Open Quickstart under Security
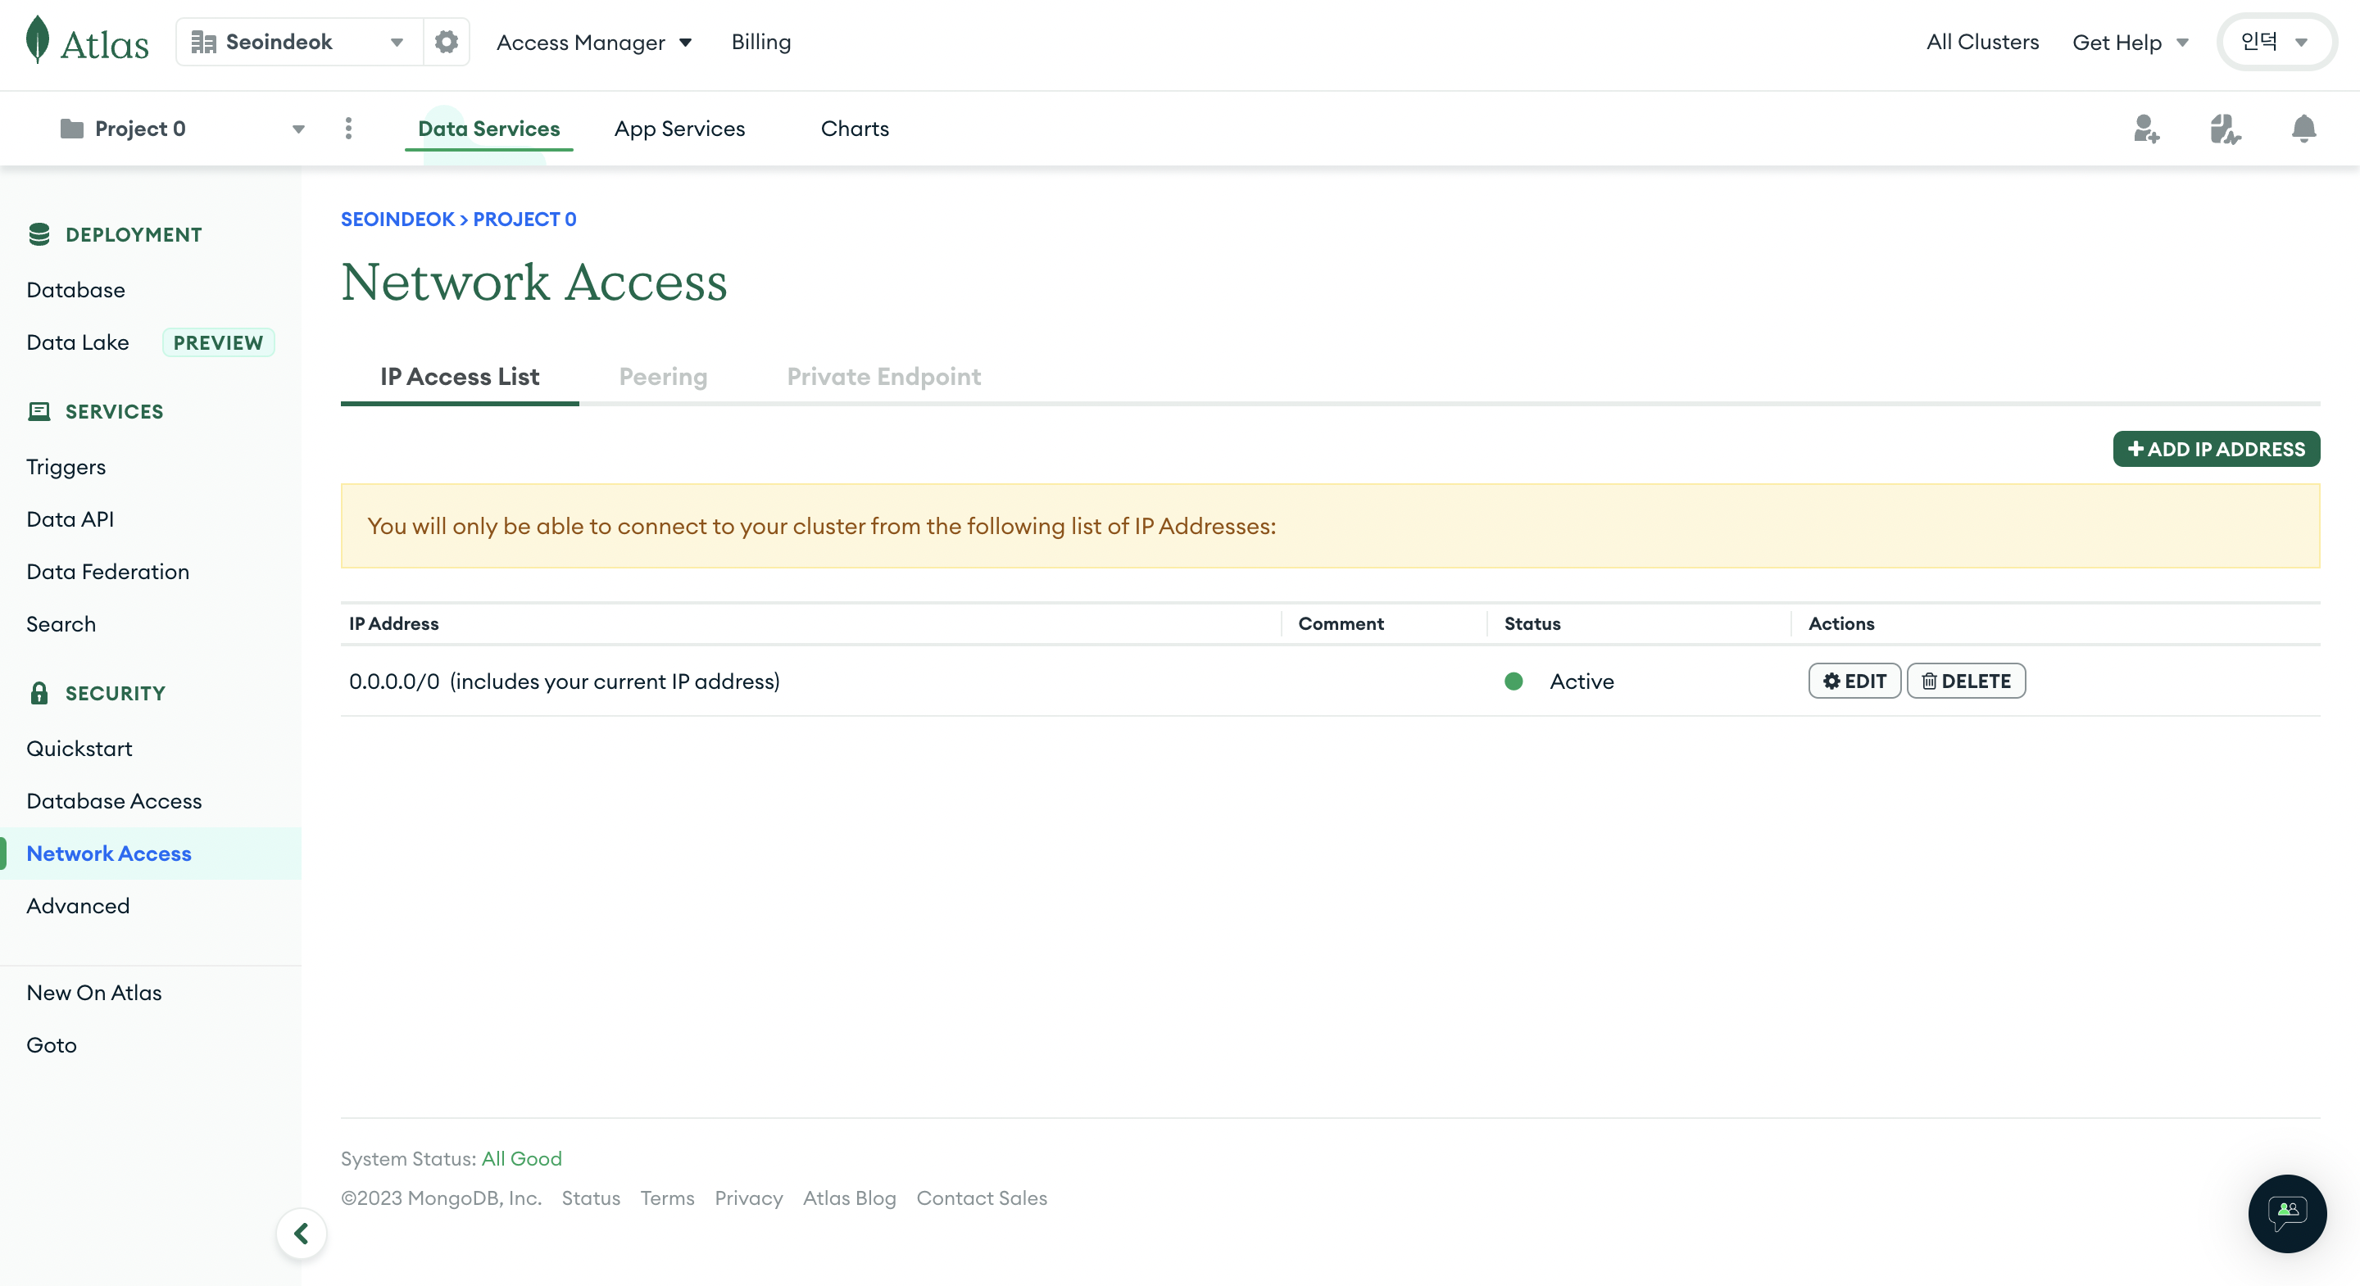This screenshot has width=2360, height=1286. point(79,749)
